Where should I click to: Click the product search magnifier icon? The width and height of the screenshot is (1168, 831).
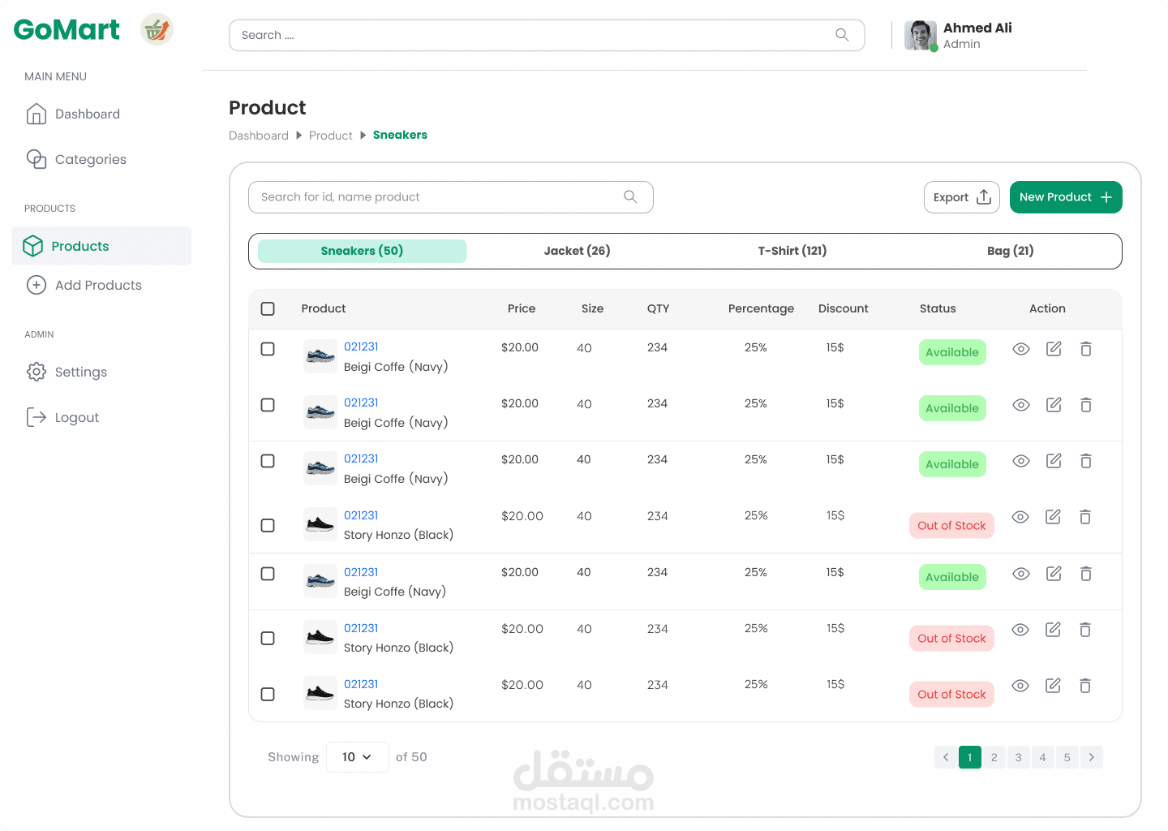(x=630, y=196)
